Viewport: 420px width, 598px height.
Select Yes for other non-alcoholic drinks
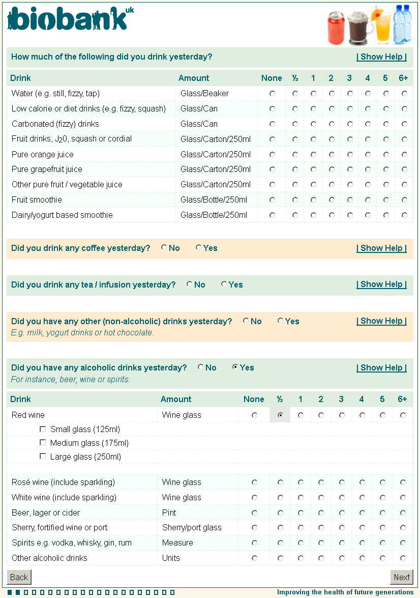click(280, 321)
